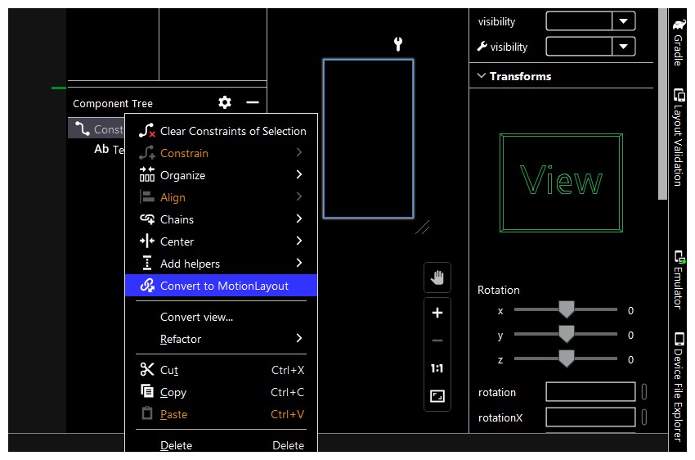The height and width of the screenshot is (460, 695).
Task: Click the View rotation preview
Action: pyautogui.click(x=561, y=183)
